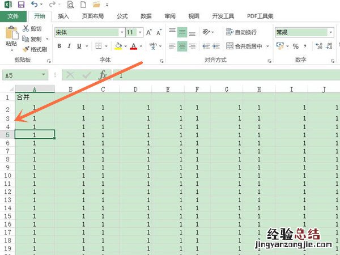Screen dimensions: 340x255
Task: Open the Formulas (公式) tab
Action: pos(122,16)
